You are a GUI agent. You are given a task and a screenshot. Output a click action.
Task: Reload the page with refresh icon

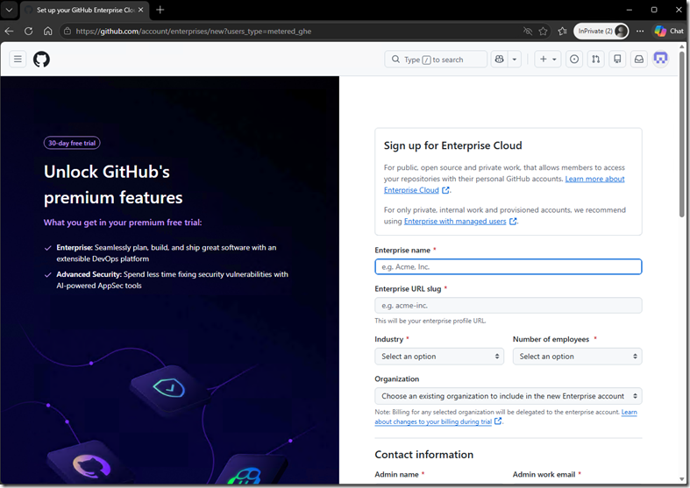pos(29,32)
